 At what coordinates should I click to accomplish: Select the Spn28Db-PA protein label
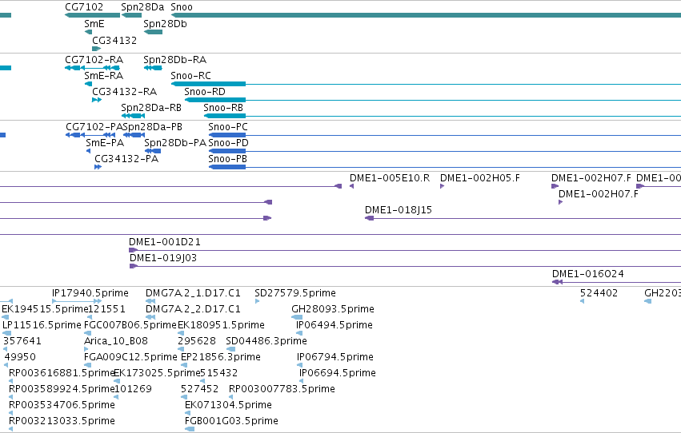pyautogui.click(x=175, y=143)
